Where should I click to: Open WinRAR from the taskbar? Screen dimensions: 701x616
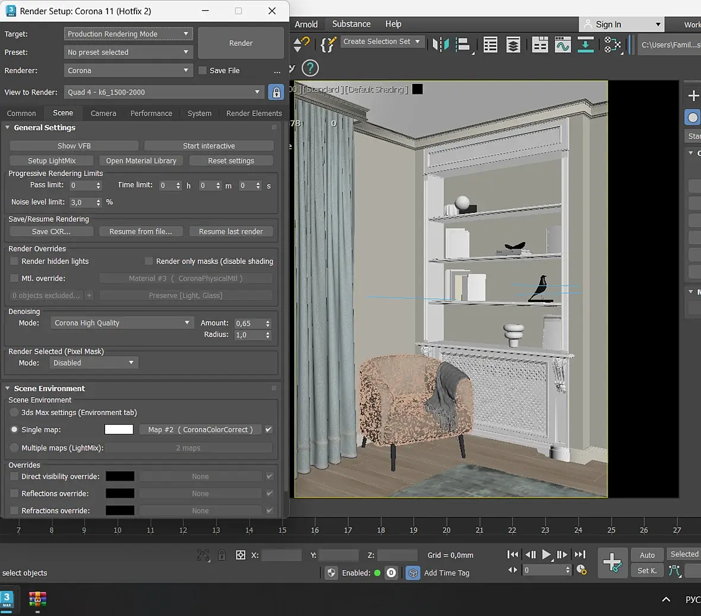pyautogui.click(x=37, y=599)
